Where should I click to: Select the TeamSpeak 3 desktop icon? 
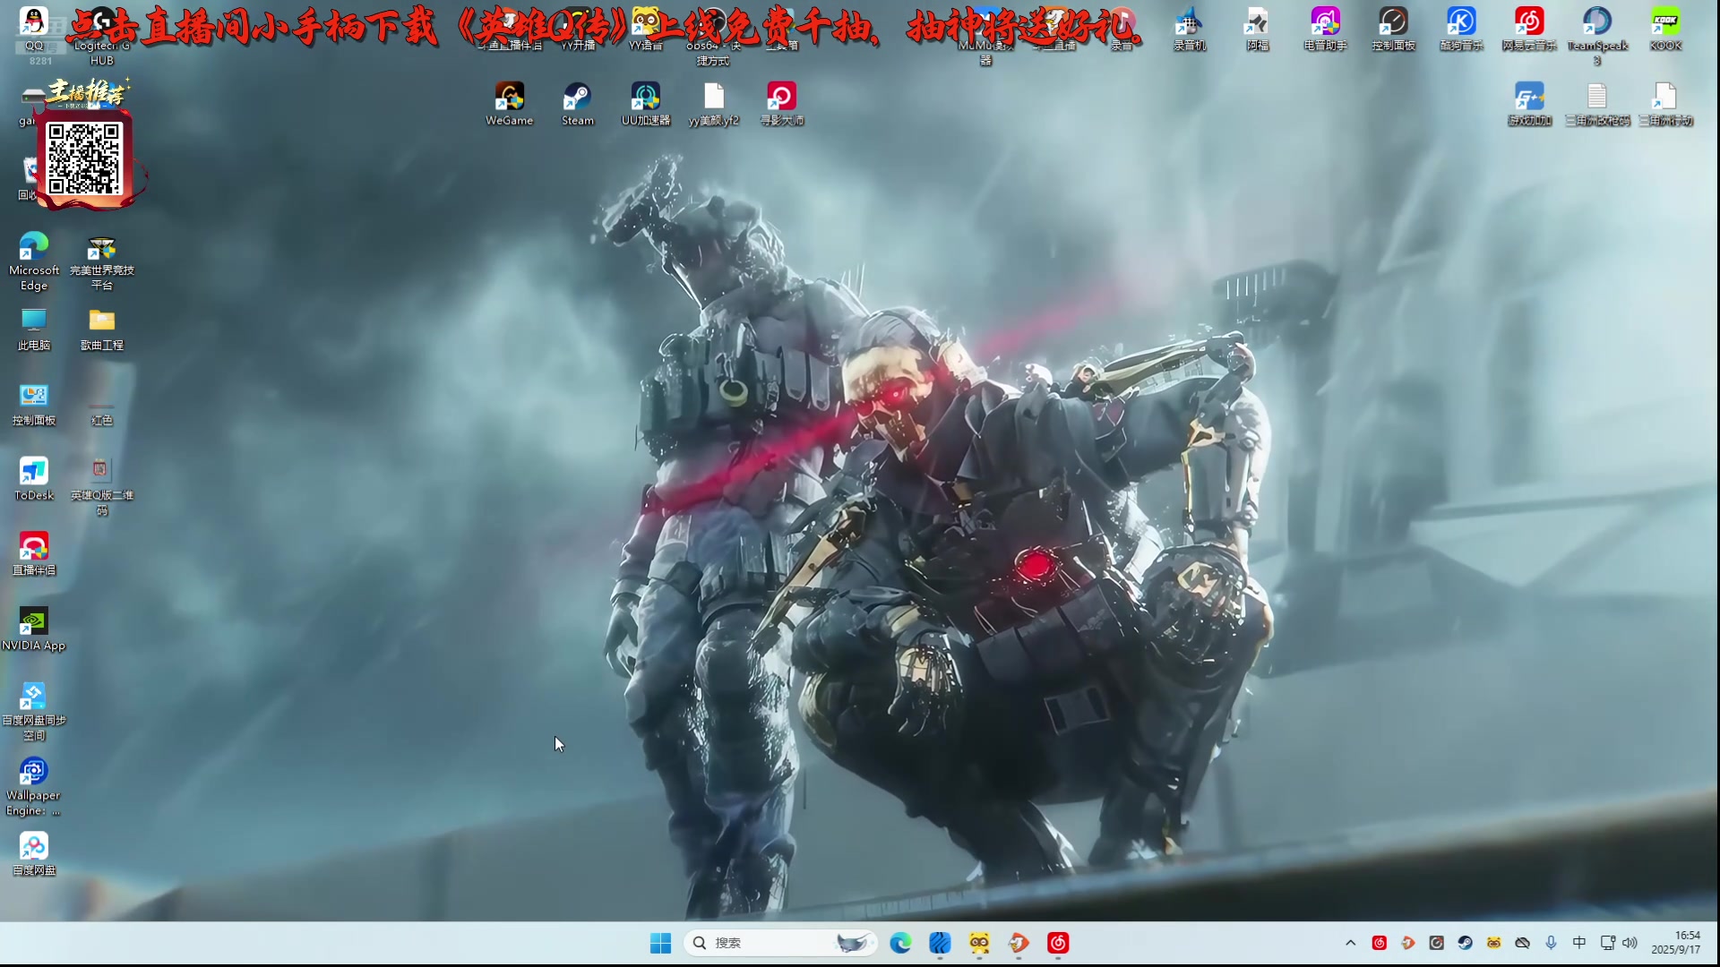pos(1597,36)
